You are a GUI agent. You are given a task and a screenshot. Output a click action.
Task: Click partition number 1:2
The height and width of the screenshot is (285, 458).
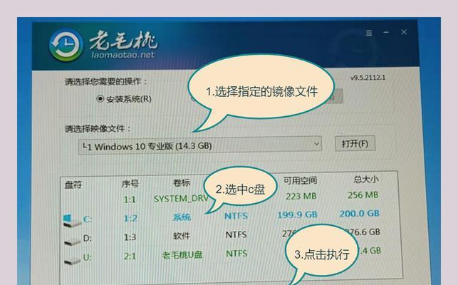(130, 218)
